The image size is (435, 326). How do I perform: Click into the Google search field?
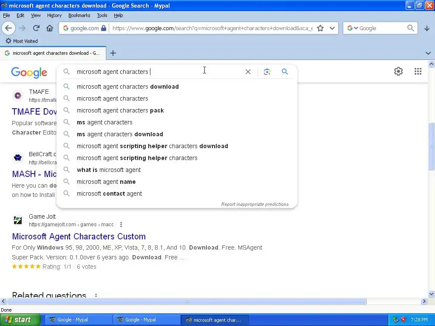158,72
